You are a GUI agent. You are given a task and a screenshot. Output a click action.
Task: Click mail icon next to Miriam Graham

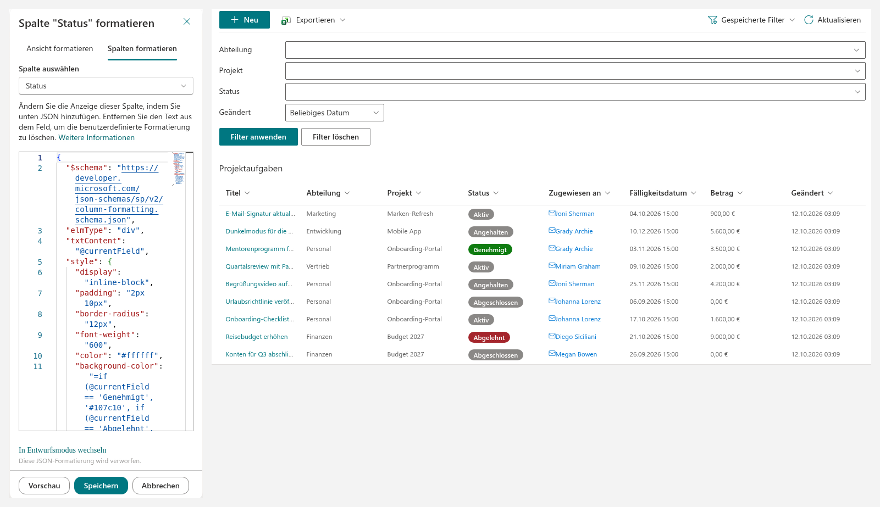[552, 266]
